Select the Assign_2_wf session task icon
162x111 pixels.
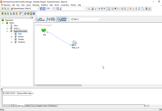click(75, 43)
